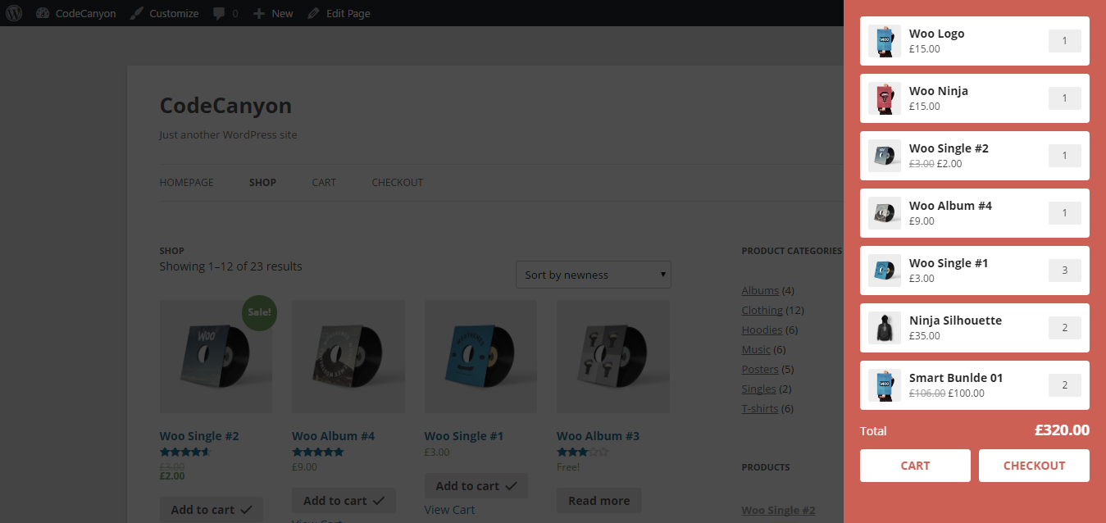Open Smart Bunlde 01 item name in cart panel
This screenshot has height=523, width=1106.
(x=956, y=378)
